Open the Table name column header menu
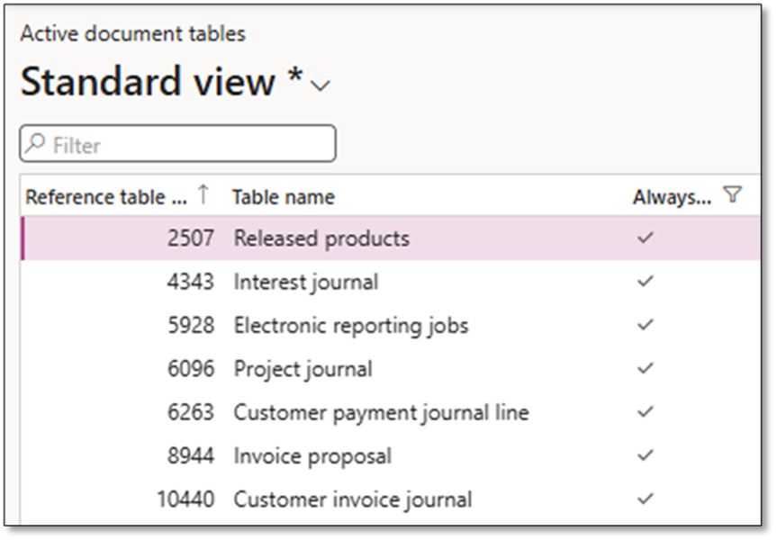The width and height of the screenshot is (777, 540). coord(284,197)
